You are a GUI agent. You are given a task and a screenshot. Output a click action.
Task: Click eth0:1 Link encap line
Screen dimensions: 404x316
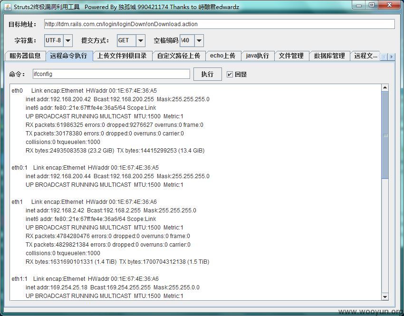[85, 168]
